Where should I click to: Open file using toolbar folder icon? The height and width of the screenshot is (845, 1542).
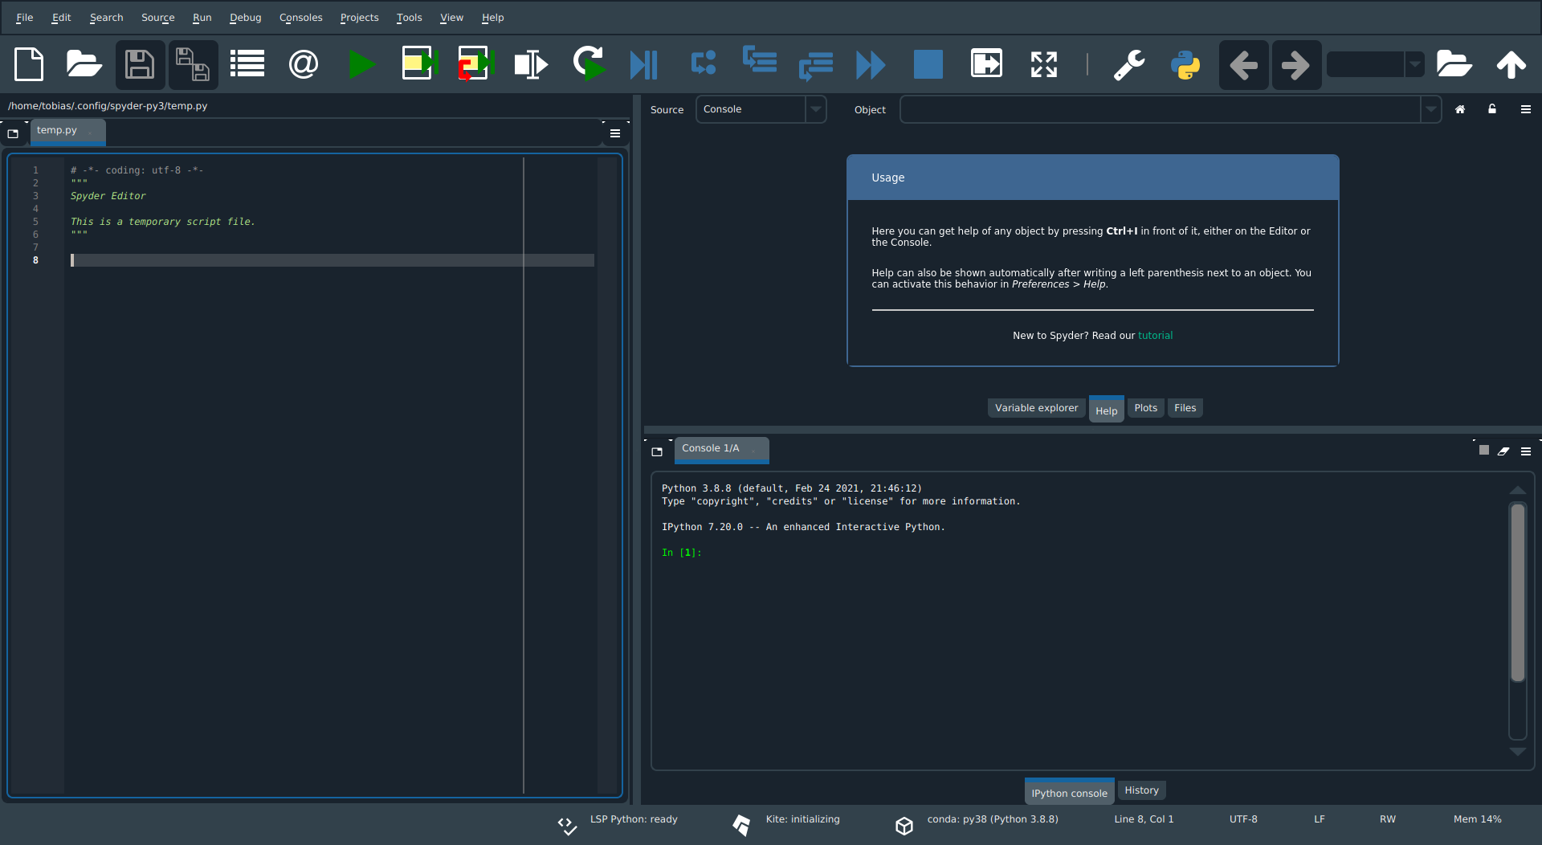[84, 64]
